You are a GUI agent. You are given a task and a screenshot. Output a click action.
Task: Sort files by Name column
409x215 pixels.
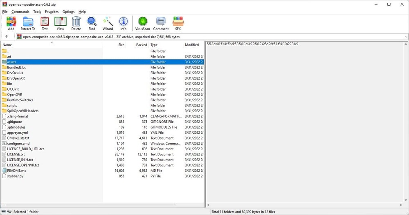tap(52, 45)
